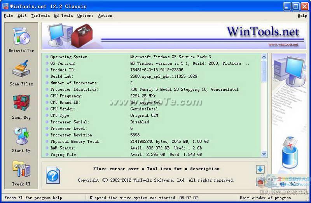
Task: Select the CPU Brand ID row
Action: click(x=152, y=102)
